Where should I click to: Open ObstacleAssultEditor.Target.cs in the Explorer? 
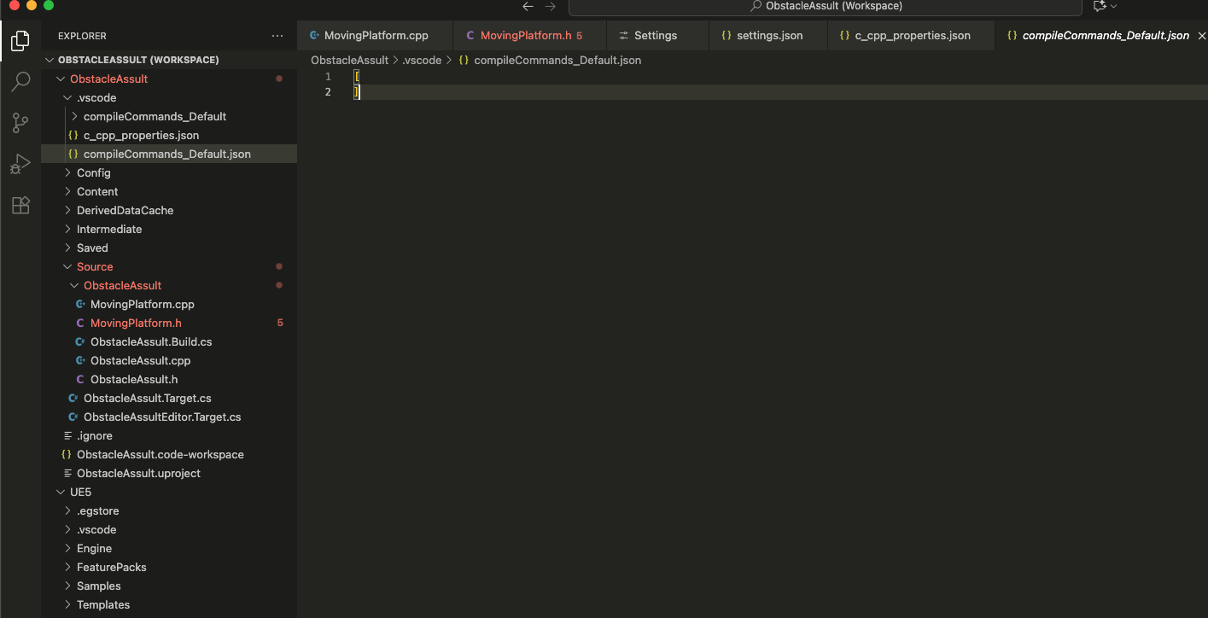pos(169,417)
